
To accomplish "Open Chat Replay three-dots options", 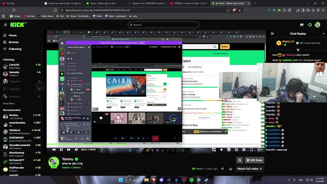I will (x=323, y=33).
